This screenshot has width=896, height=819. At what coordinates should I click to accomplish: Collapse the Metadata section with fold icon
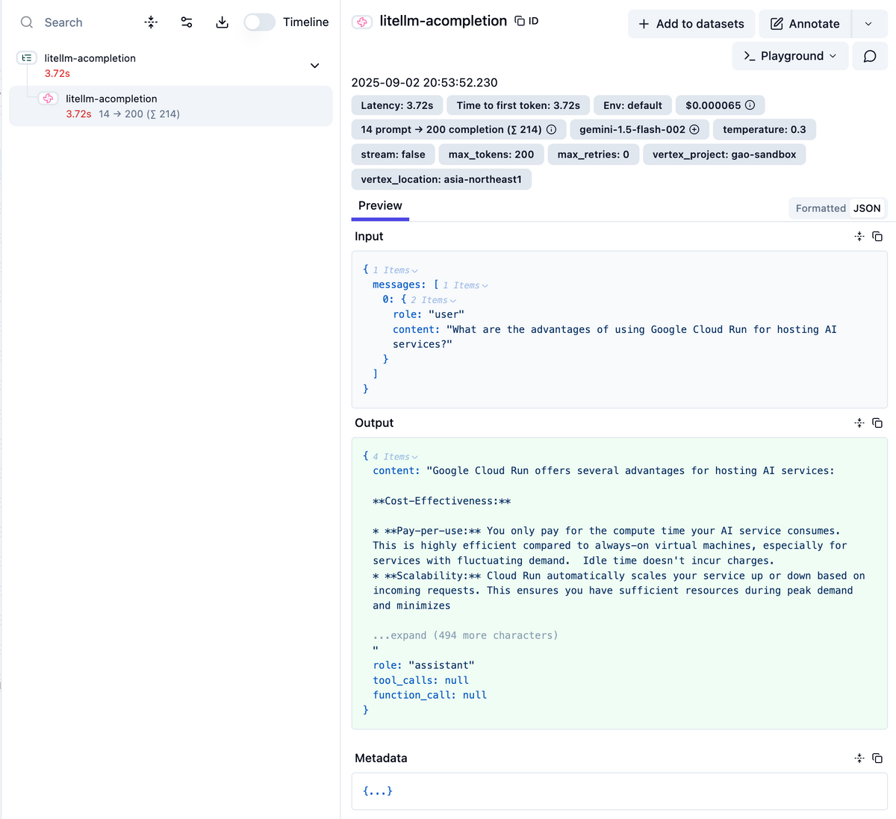[859, 759]
